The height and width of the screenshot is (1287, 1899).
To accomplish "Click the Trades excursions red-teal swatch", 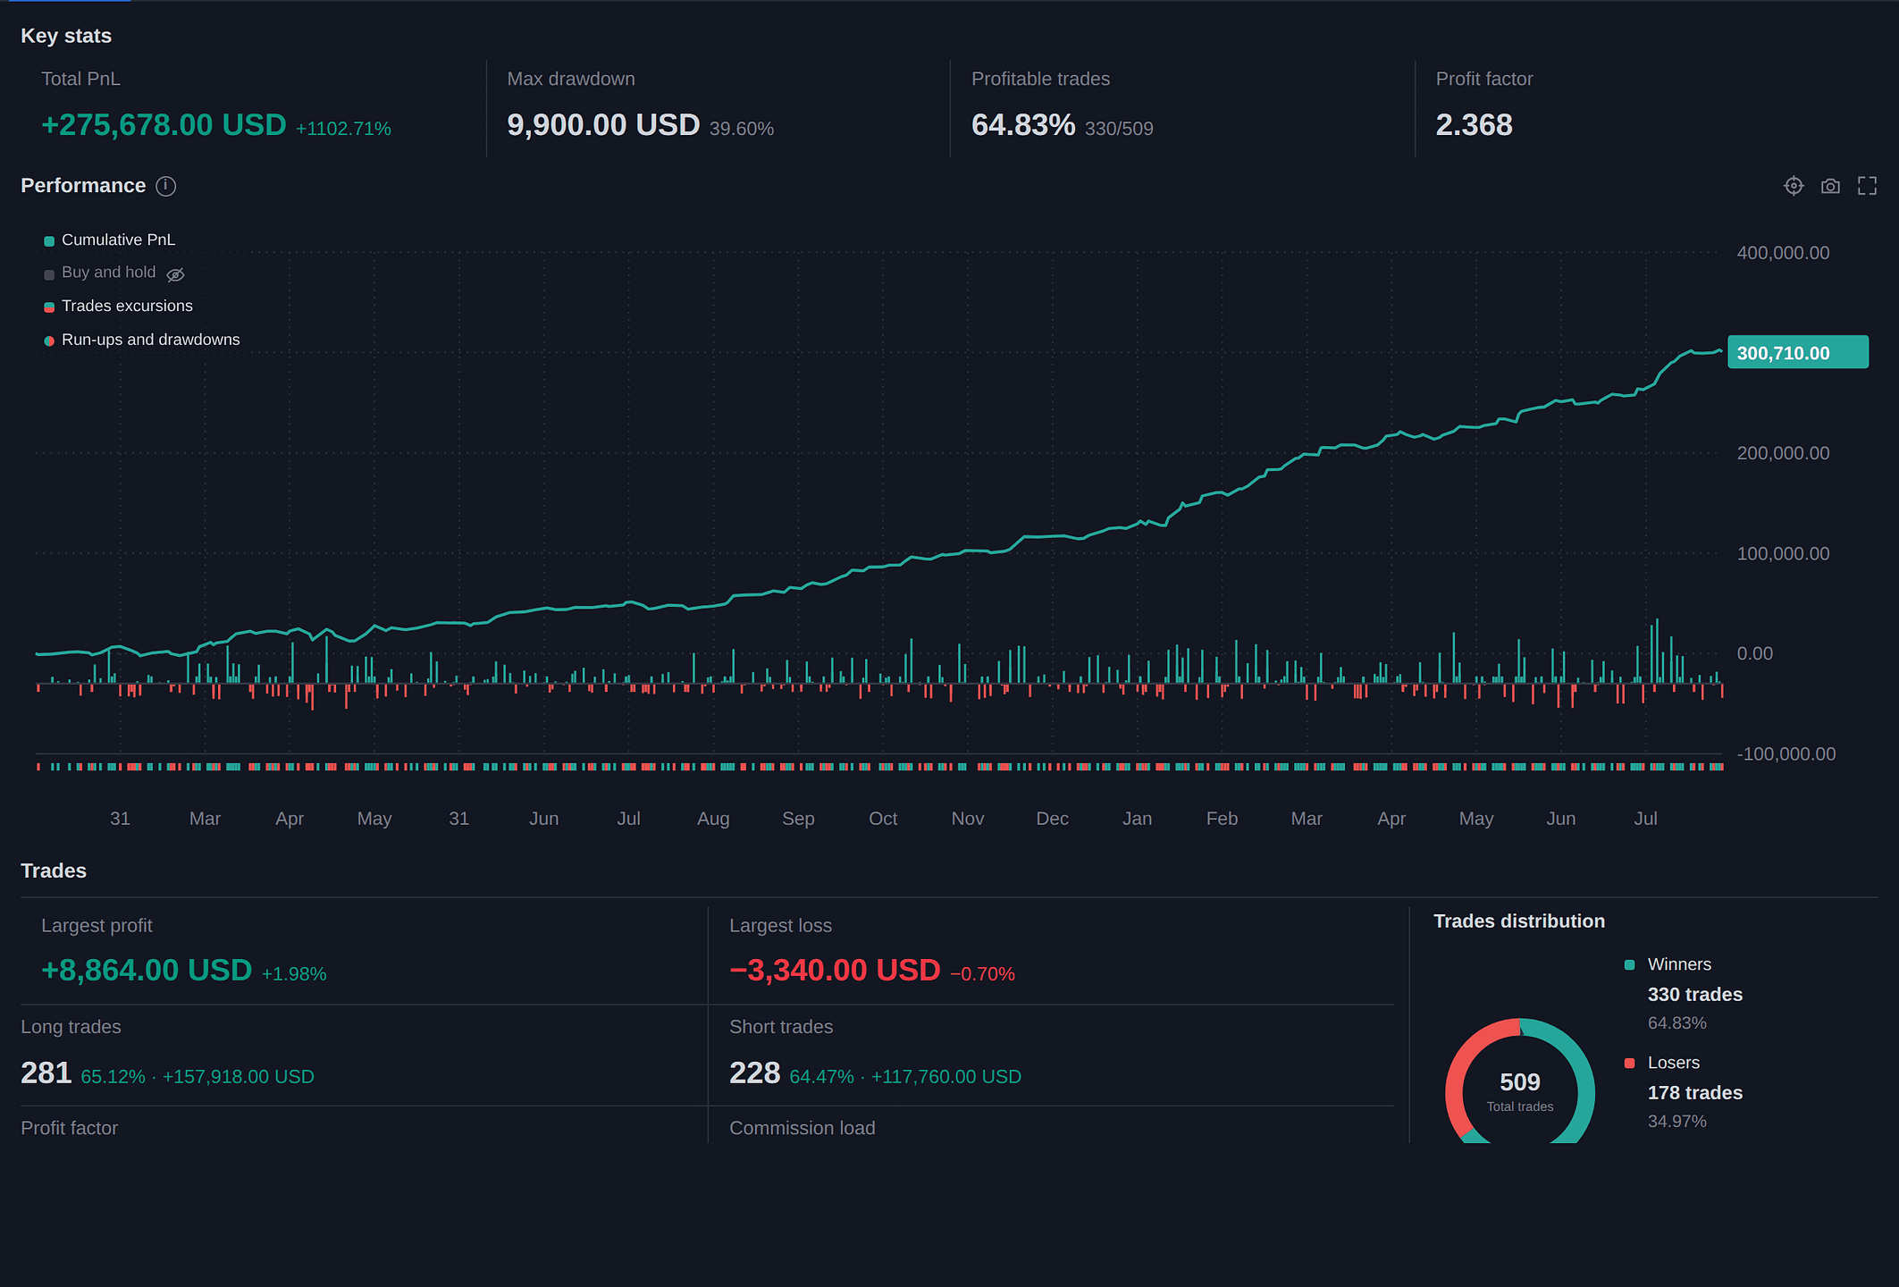I will click(49, 307).
